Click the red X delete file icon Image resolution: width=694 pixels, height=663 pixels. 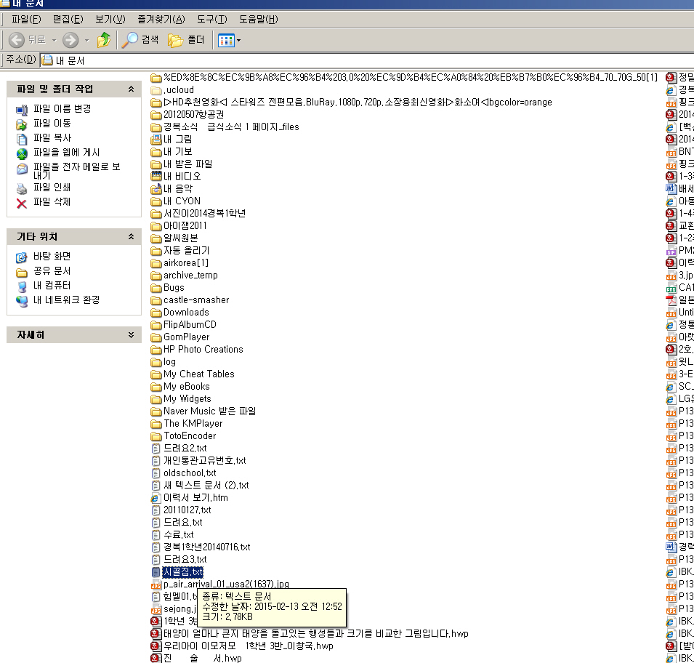point(22,202)
